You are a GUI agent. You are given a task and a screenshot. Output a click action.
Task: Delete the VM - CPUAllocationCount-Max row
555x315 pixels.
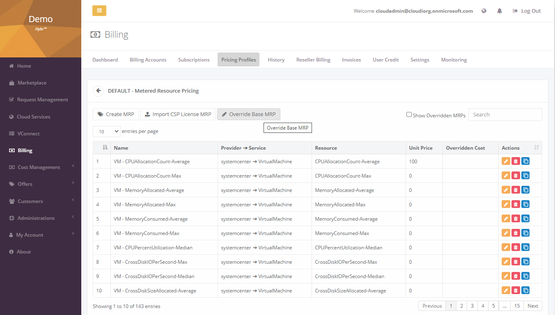[x=516, y=176]
